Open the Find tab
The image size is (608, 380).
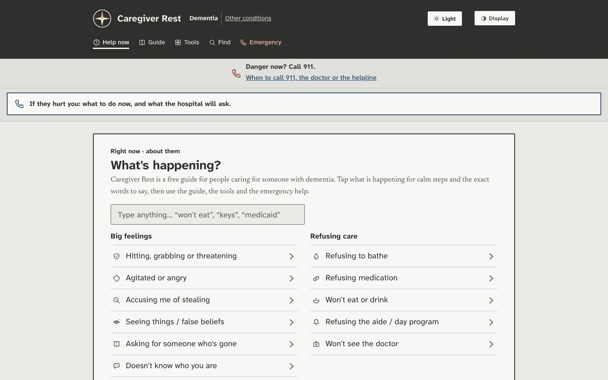220,42
